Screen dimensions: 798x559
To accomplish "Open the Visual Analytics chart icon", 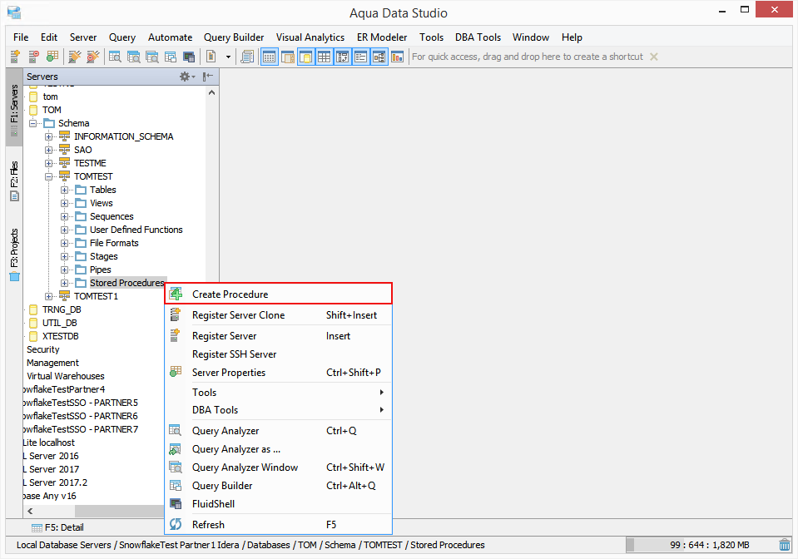I will coord(398,57).
